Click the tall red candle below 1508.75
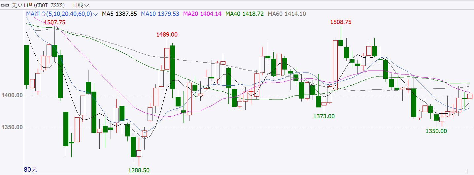Viewport: 474px width, 175px height. [x=335, y=65]
